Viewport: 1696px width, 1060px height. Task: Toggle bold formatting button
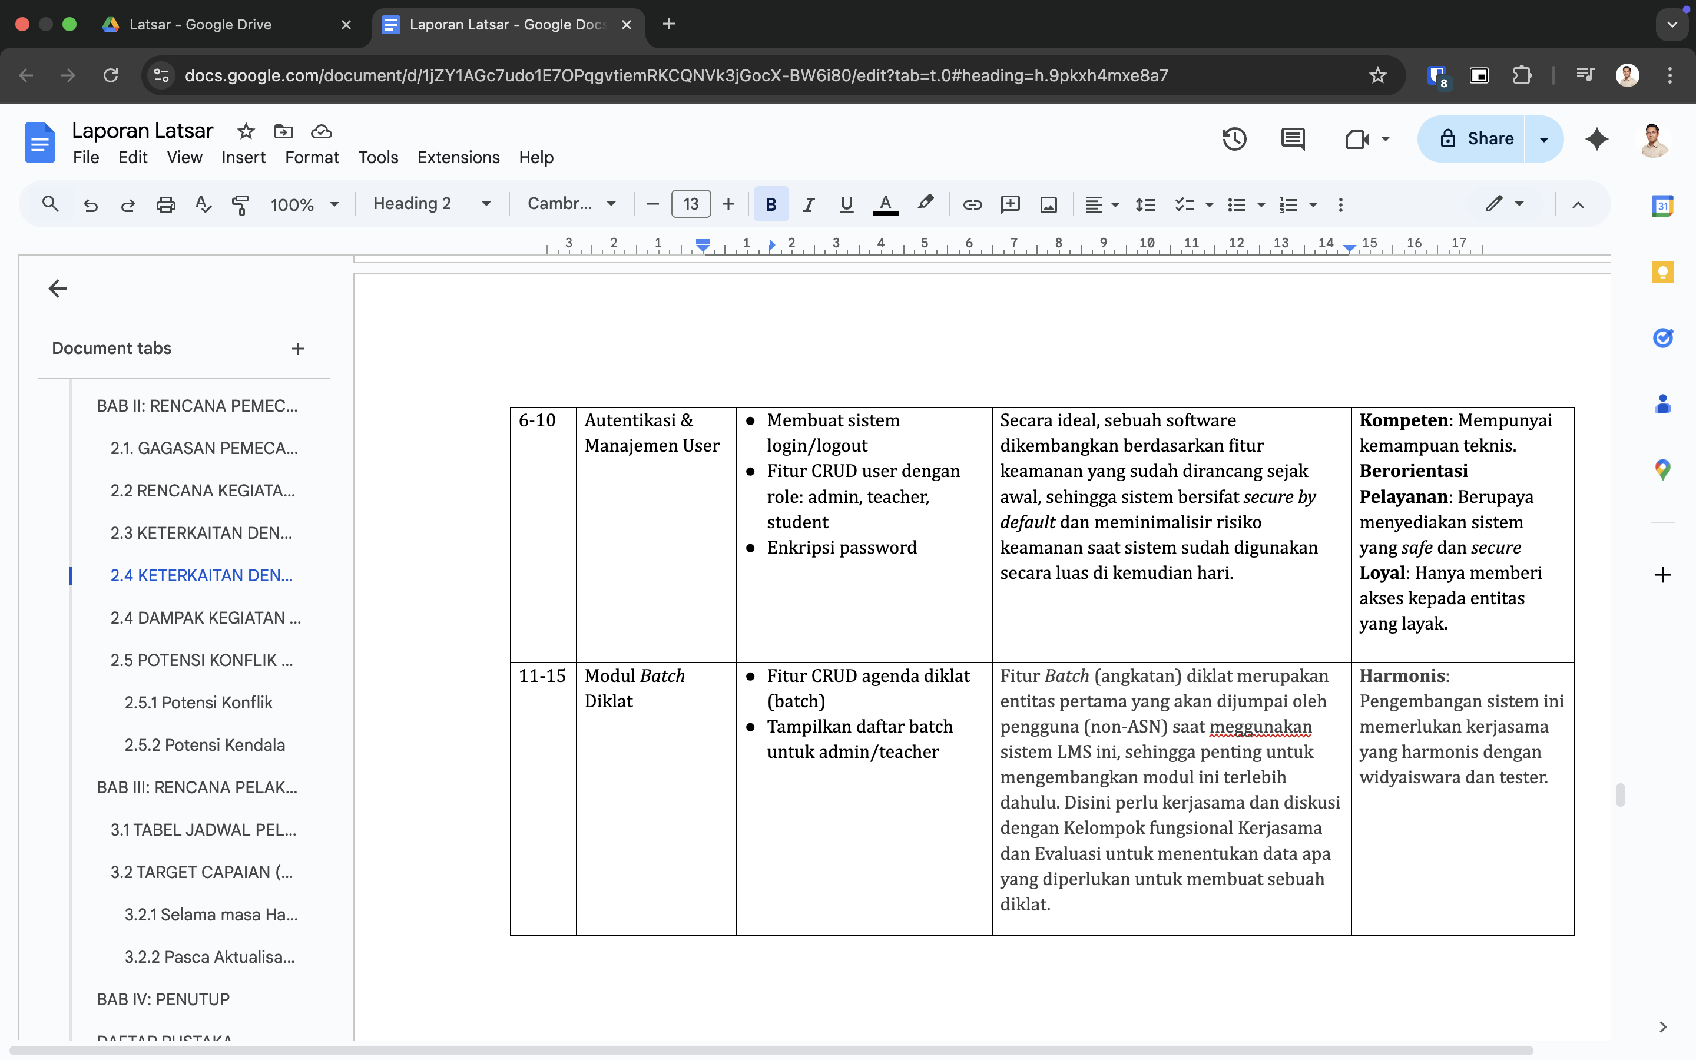(770, 205)
